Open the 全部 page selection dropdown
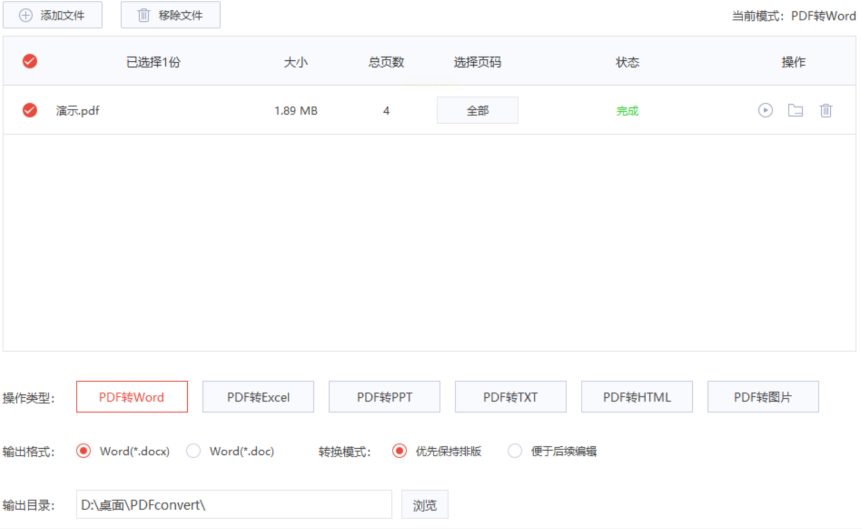This screenshot has height=529, width=862. [x=477, y=111]
